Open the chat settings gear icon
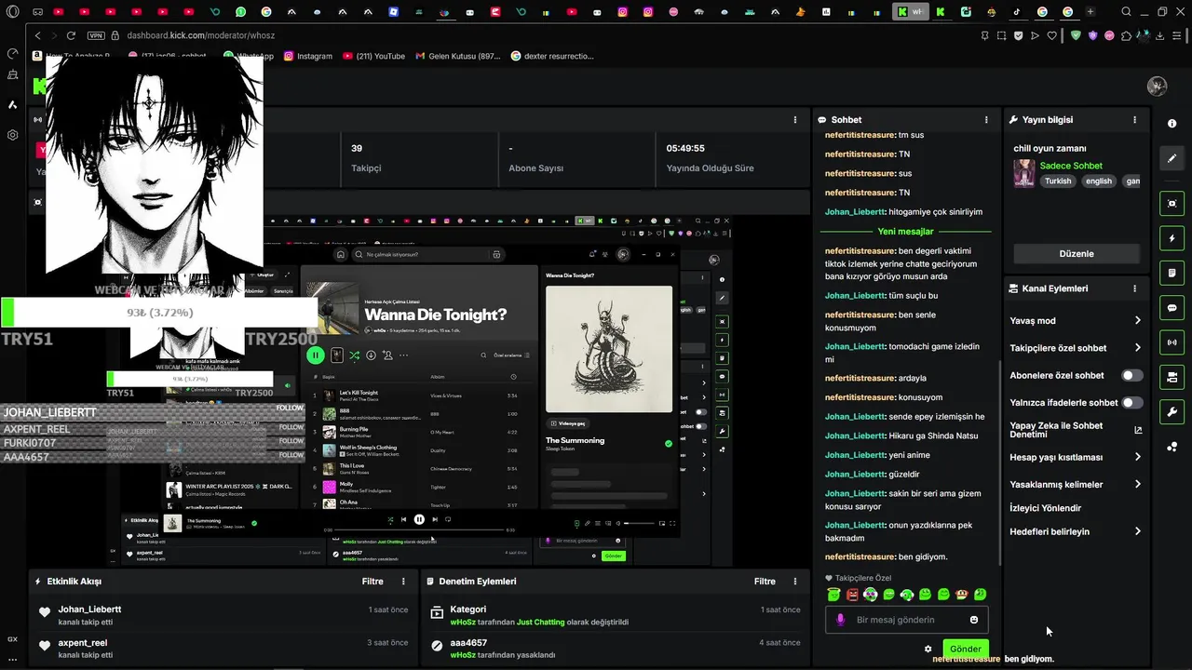 (928, 649)
